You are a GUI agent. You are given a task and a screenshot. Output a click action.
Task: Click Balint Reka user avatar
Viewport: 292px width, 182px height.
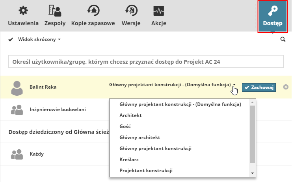(17, 87)
